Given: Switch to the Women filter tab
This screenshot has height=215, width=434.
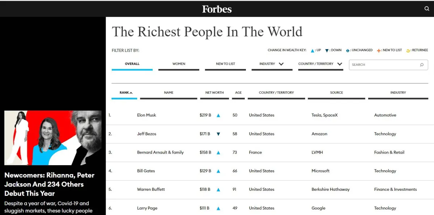Looking at the screenshot, I should click(x=179, y=64).
